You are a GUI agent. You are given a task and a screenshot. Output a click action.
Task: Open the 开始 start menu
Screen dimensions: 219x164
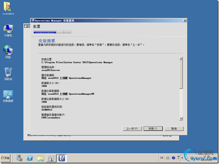pos(5,158)
